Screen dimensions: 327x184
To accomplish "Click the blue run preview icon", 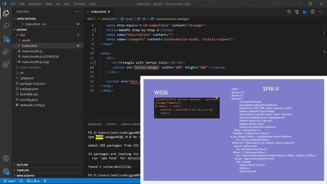I will (x=305, y=12).
